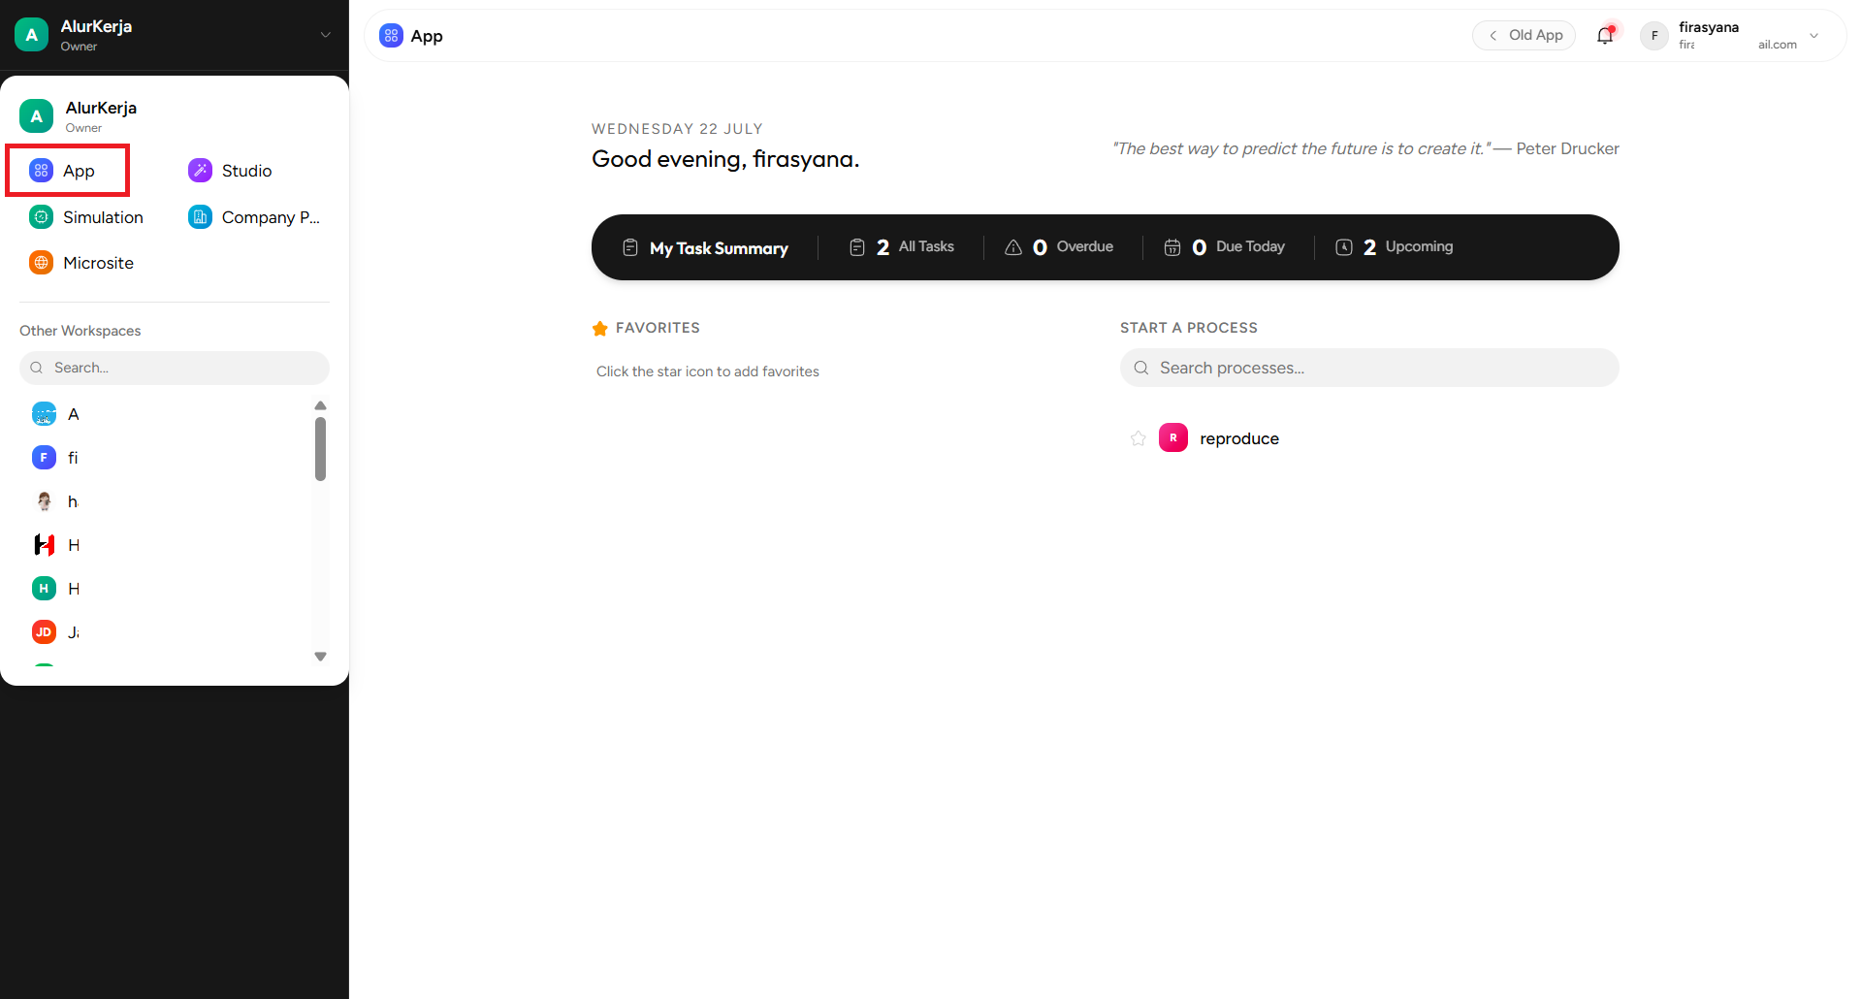View All Tasks count

tap(901, 247)
